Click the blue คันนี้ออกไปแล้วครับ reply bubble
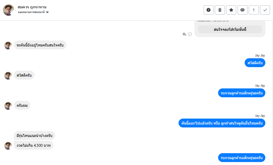 click(x=222, y=123)
